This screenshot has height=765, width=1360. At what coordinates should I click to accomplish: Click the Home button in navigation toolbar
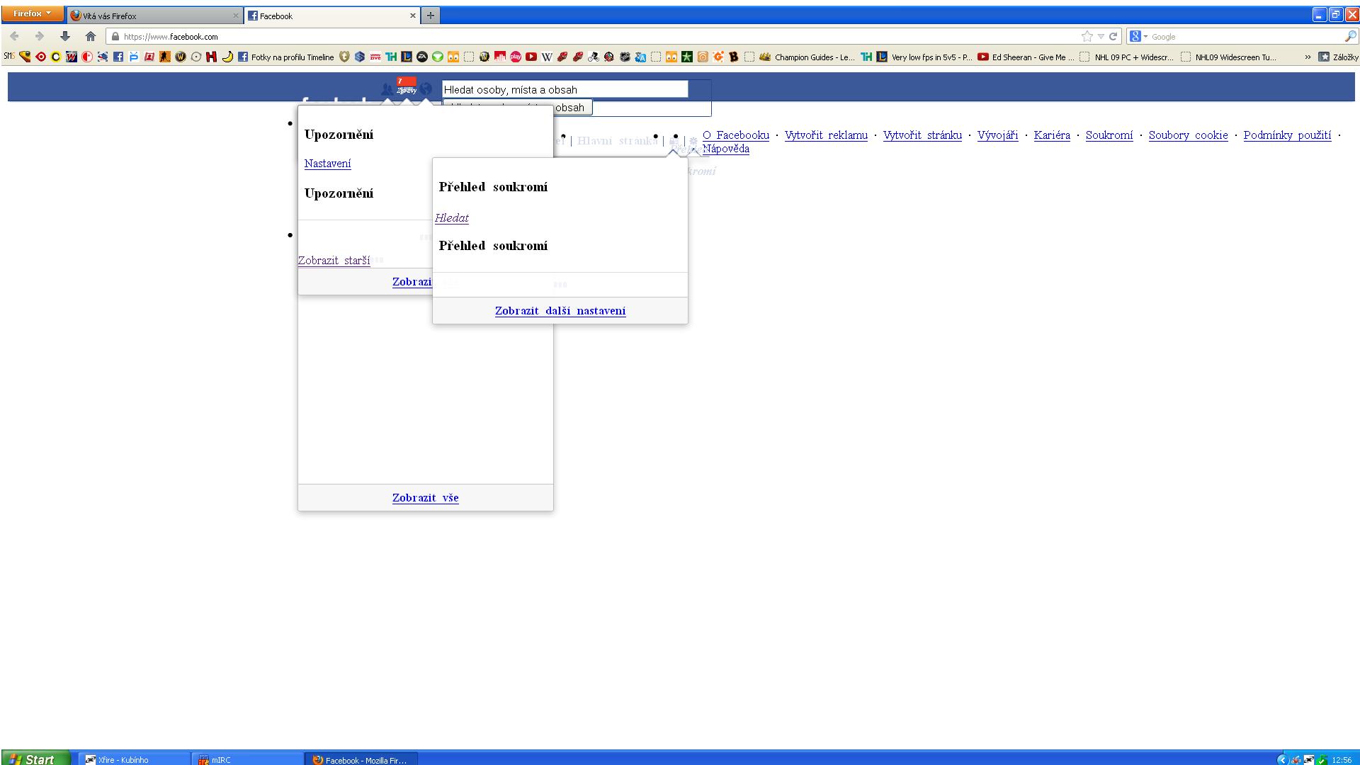[90, 36]
